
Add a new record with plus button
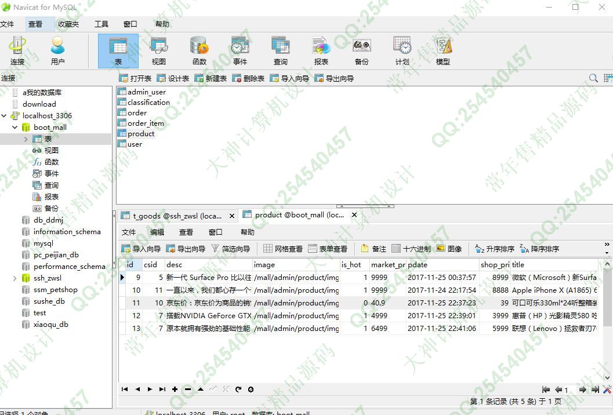[x=175, y=389]
